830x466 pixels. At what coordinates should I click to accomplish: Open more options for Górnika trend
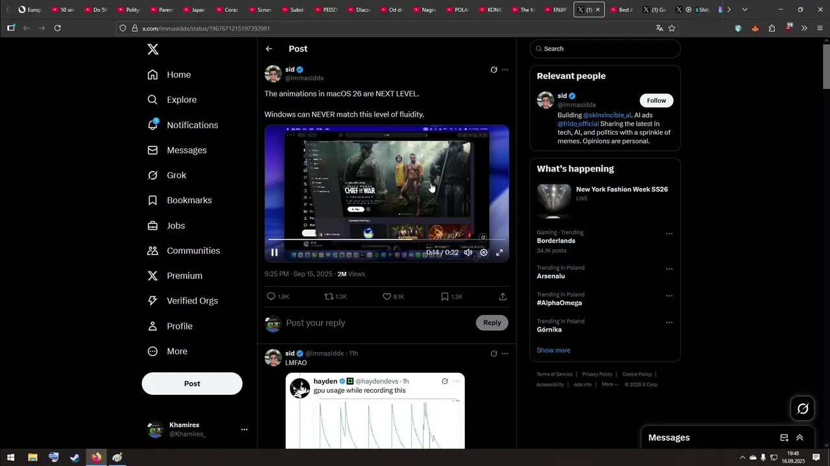coord(669,322)
